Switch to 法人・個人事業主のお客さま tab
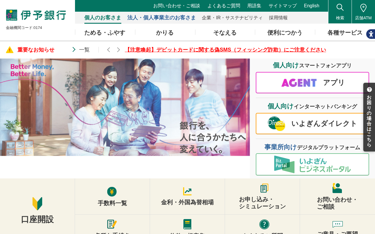The height and width of the screenshot is (234, 375). point(161,18)
